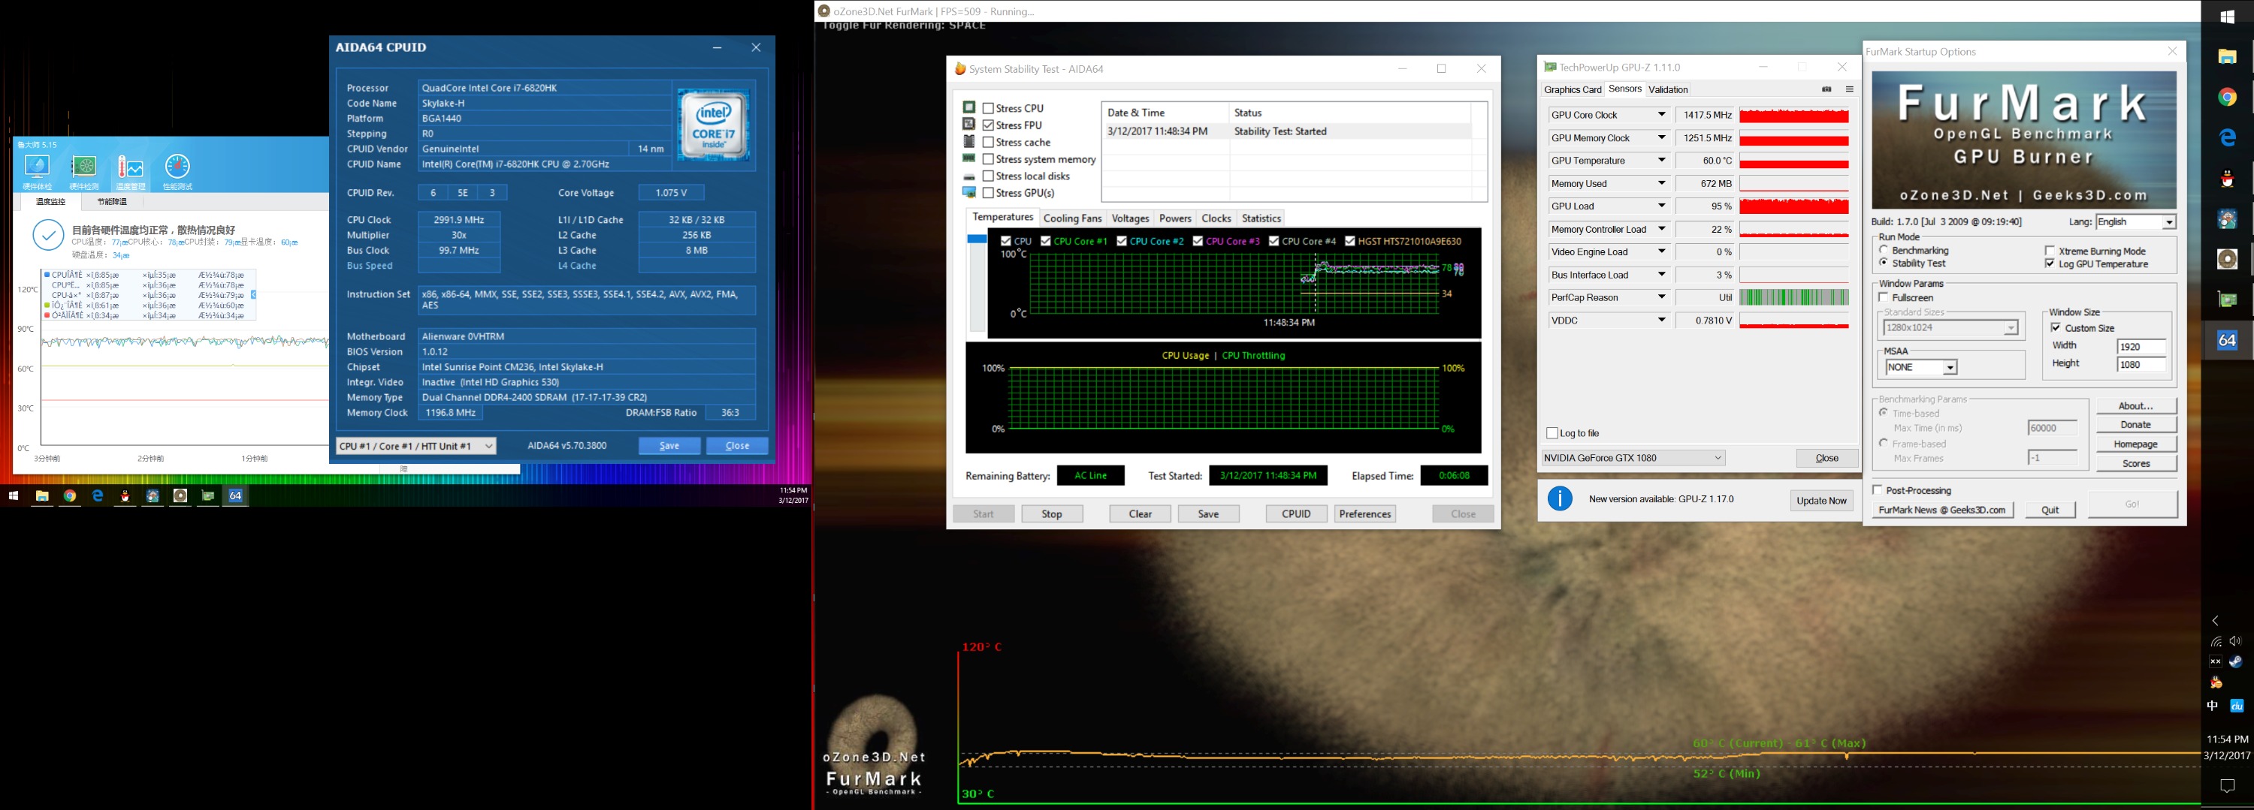Viewport: 2254px width, 810px height.
Task: Open the Graphics Card tab in GPU-Z
Action: coord(1573,90)
